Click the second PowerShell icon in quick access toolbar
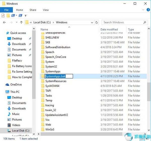The height and width of the screenshot is (141, 151). click(x=20, y=15)
